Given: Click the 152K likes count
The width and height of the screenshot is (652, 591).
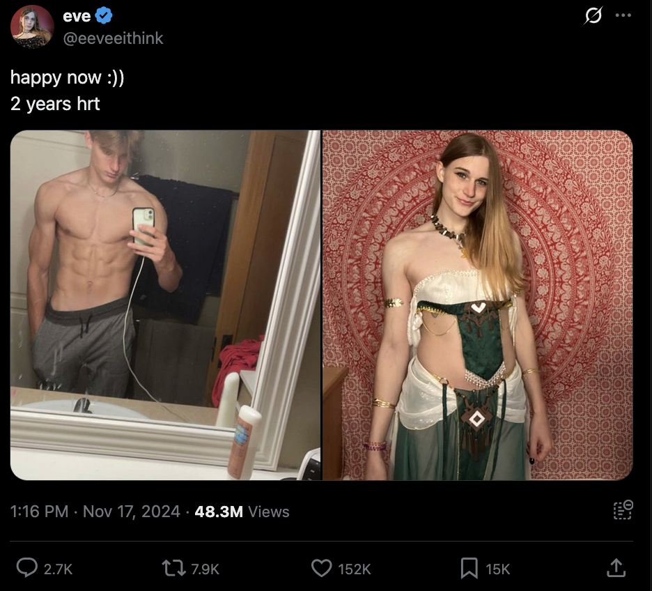Looking at the screenshot, I should pos(355,569).
